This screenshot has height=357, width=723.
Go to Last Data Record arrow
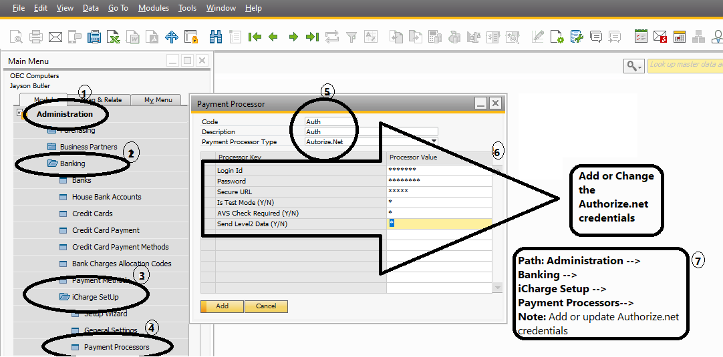tap(312, 37)
